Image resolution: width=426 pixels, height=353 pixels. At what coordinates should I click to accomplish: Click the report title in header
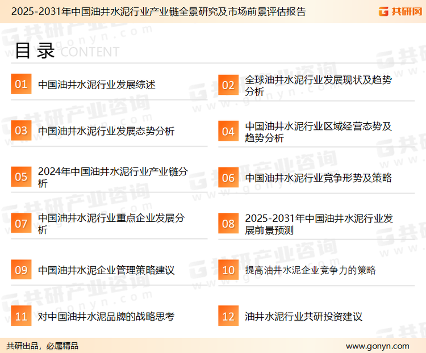pos(158,11)
